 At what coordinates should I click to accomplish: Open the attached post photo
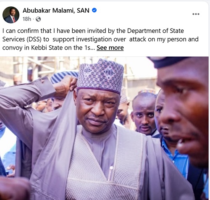pos(104,128)
